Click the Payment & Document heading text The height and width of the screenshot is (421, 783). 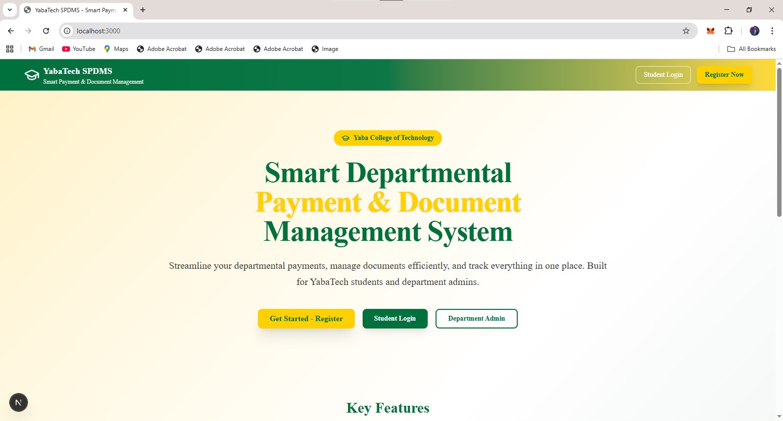point(388,202)
